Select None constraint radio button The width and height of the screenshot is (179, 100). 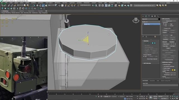click(163, 24)
